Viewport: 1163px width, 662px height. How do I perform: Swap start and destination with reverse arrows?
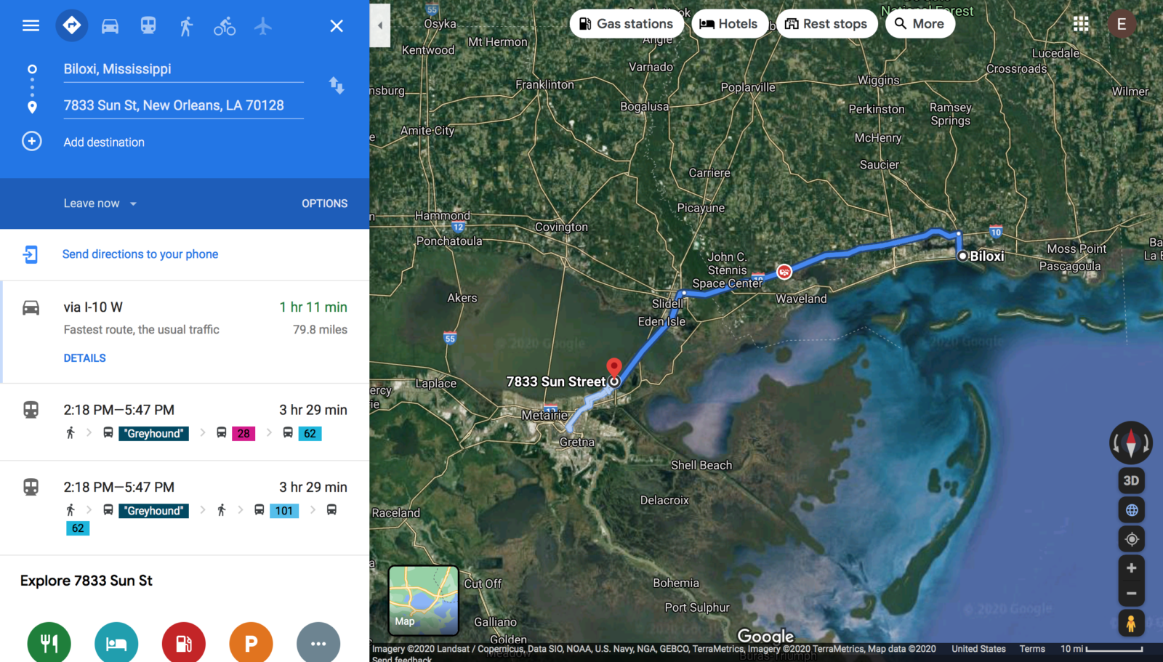pos(337,85)
